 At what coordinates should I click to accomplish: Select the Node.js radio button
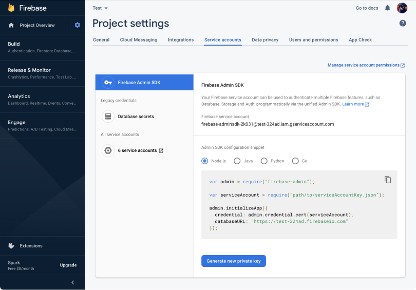[x=204, y=161]
